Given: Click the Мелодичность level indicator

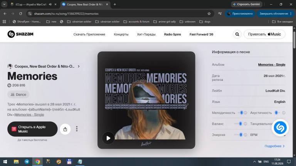Looking at the screenshot, I should click(x=240, y=113).
